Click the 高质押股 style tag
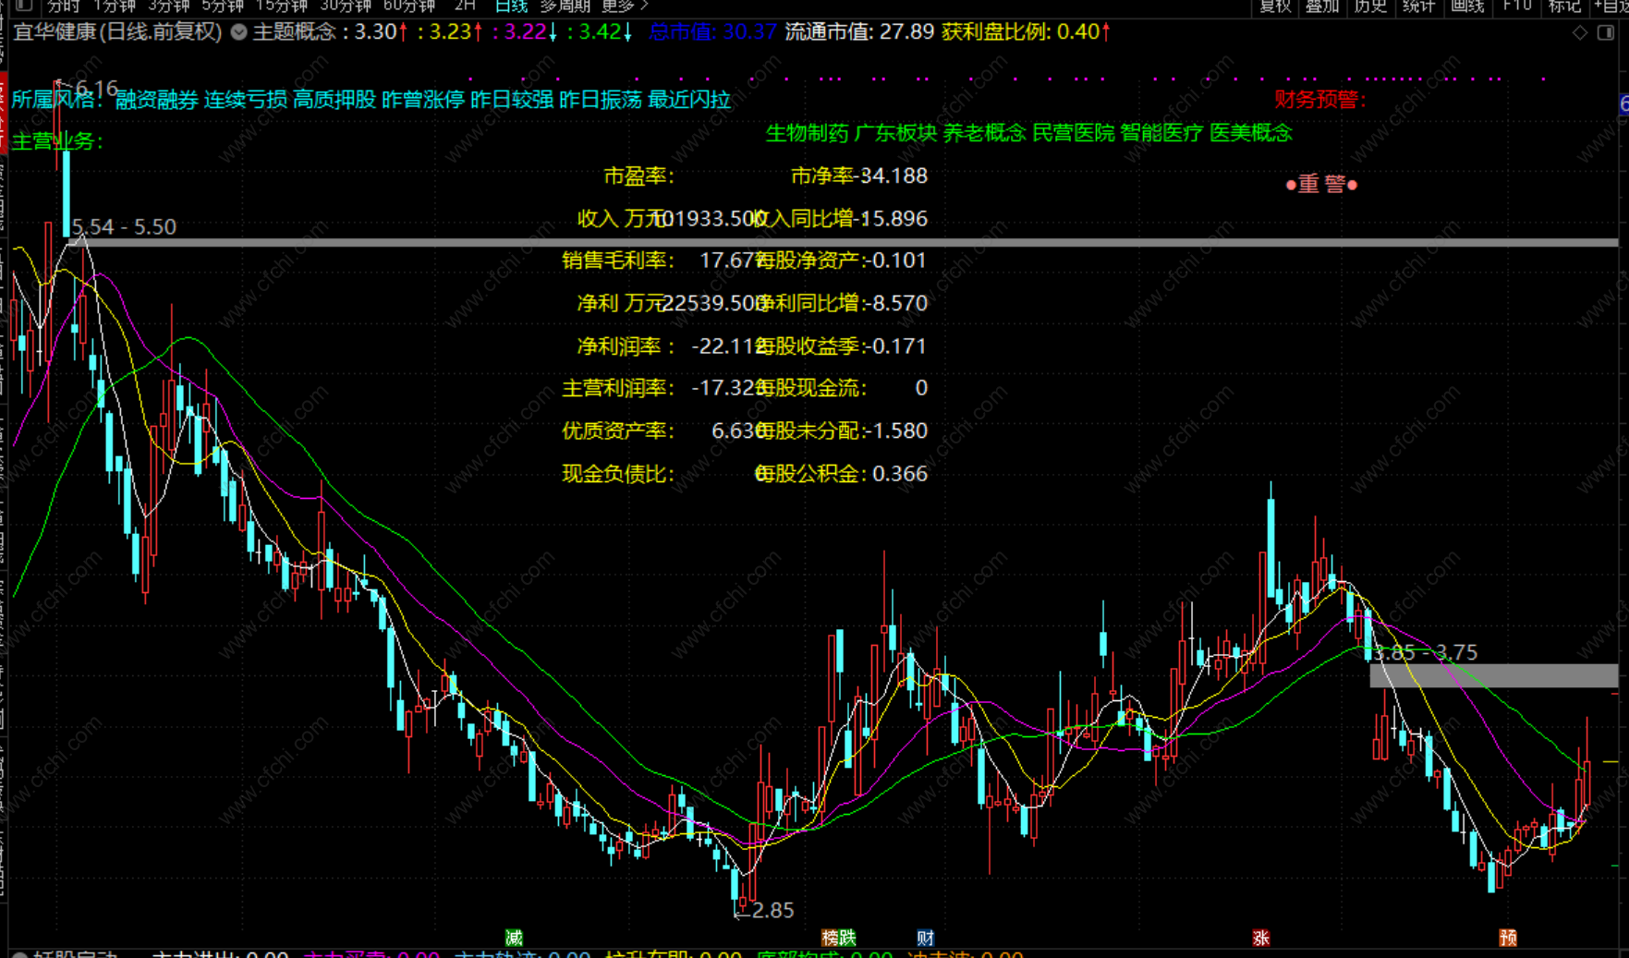The width and height of the screenshot is (1629, 958). [x=334, y=100]
